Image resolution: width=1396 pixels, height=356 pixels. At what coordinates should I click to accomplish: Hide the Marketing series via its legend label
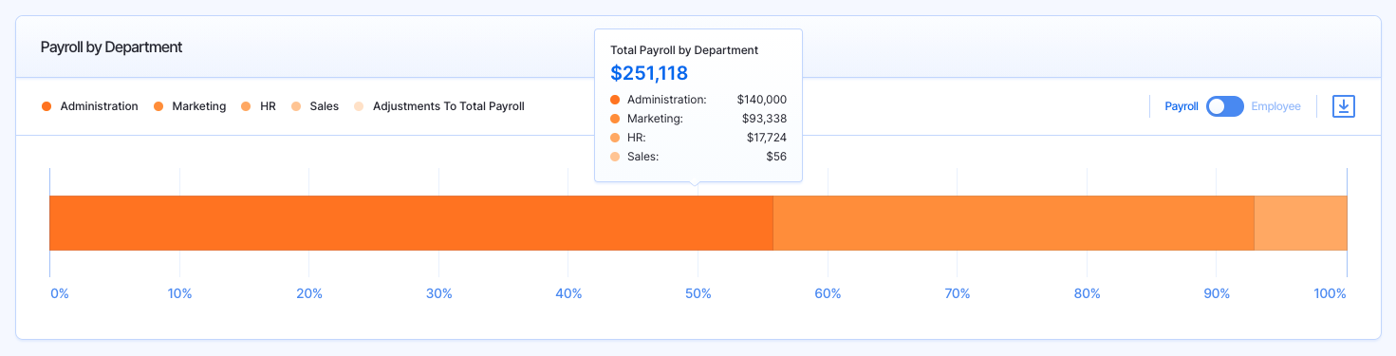click(x=198, y=106)
